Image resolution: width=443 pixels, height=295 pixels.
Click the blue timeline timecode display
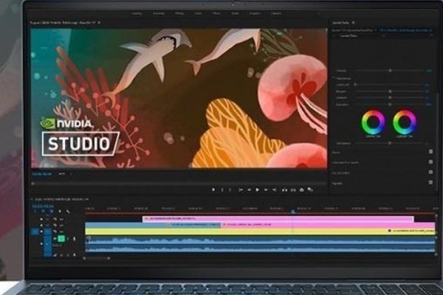click(x=41, y=206)
